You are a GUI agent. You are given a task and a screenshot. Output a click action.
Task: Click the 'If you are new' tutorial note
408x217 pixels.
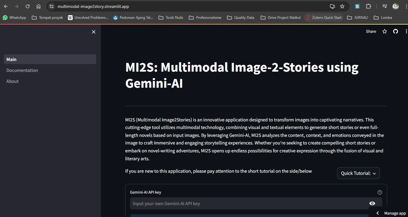tap(219, 171)
